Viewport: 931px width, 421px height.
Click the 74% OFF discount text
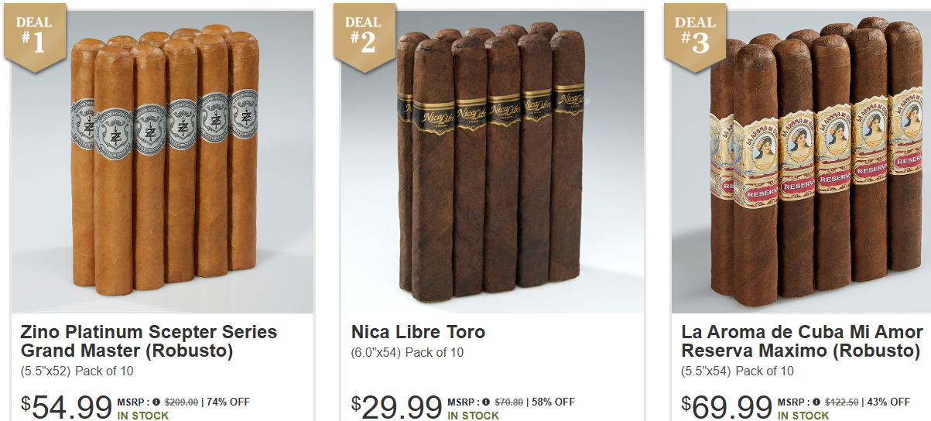(227, 402)
